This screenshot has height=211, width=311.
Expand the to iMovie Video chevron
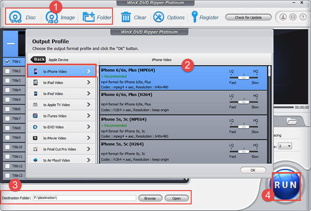[89, 138]
